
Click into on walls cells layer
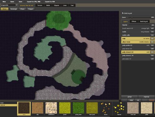152,35
